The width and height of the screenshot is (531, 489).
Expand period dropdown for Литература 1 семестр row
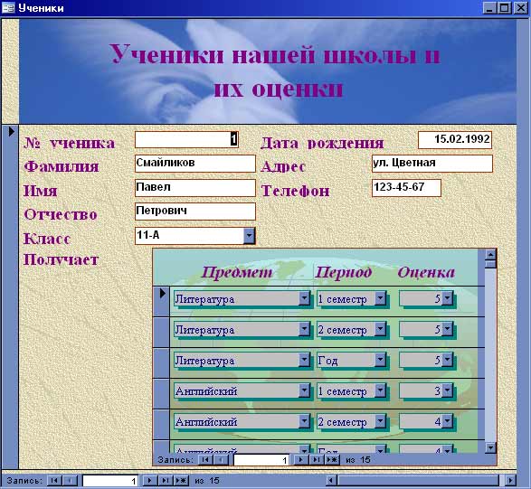coord(380,298)
